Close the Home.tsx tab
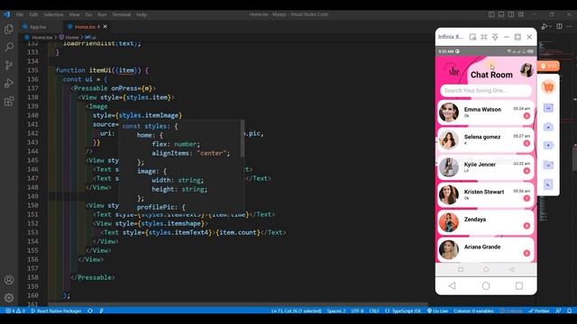577x324 pixels. pyautogui.click(x=105, y=26)
